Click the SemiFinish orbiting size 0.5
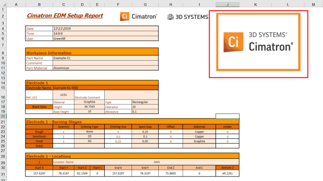This screenshot has width=323, height=181. tap(118, 137)
